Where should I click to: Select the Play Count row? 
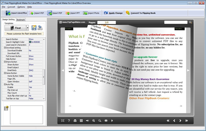click(22, 93)
